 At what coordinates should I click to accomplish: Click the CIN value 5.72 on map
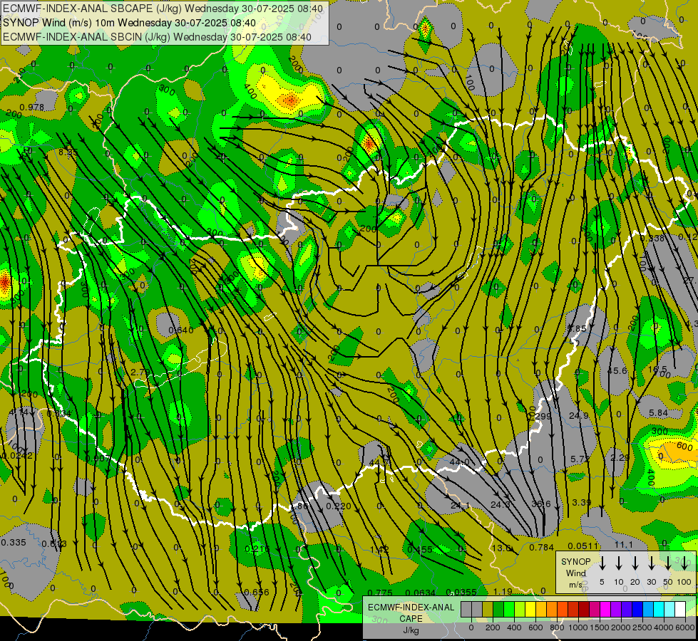point(580,459)
